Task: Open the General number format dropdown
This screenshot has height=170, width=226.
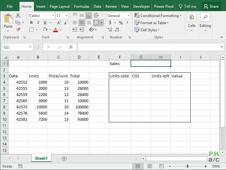Action: click(x=128, y=15)
